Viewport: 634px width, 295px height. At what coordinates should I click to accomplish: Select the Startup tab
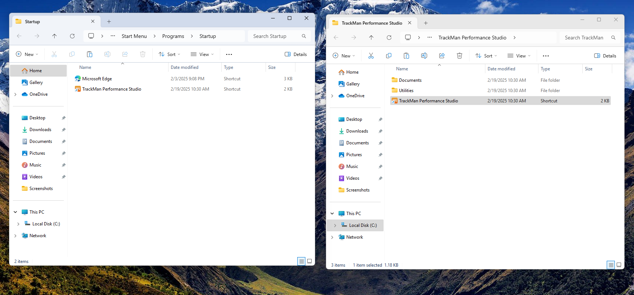coord(55,22)
